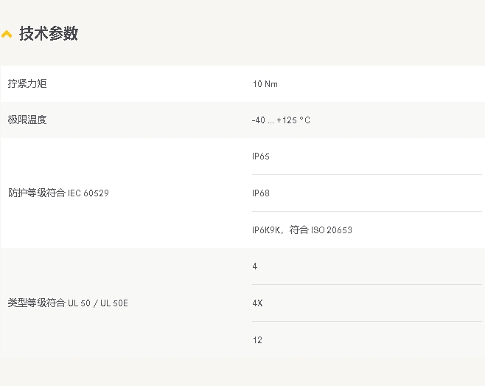This screenshot has height=386, width=485.
Task: Select the 防护等级符合 IEC 60529 label
Action: (x=58, y=193)
